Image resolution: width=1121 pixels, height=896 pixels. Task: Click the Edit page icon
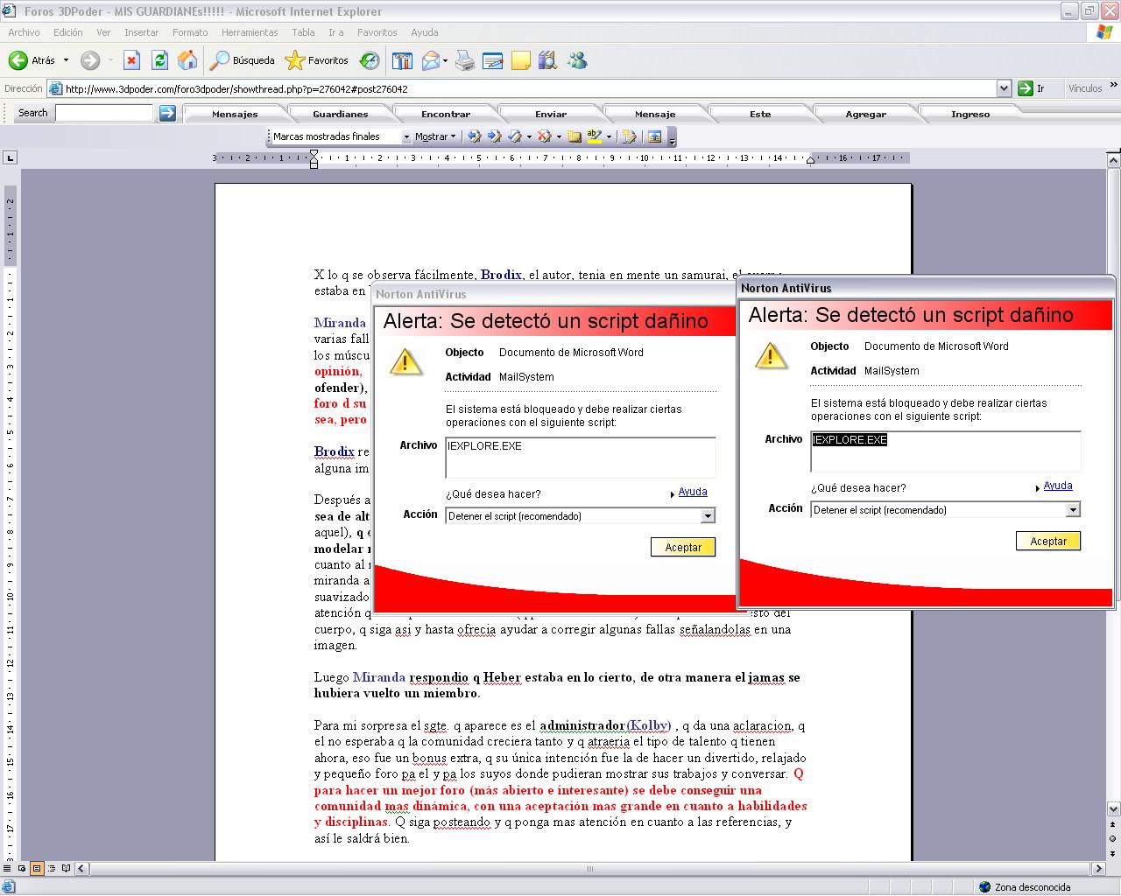coord(492,60)
